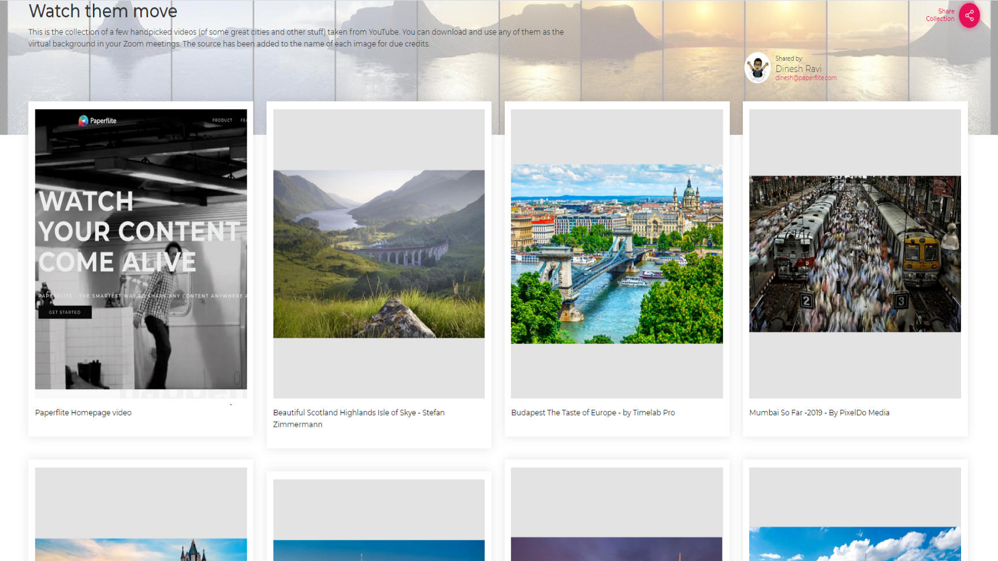
Task: Click the Mumbai So Far -2019 title
Action: [819, 413]
